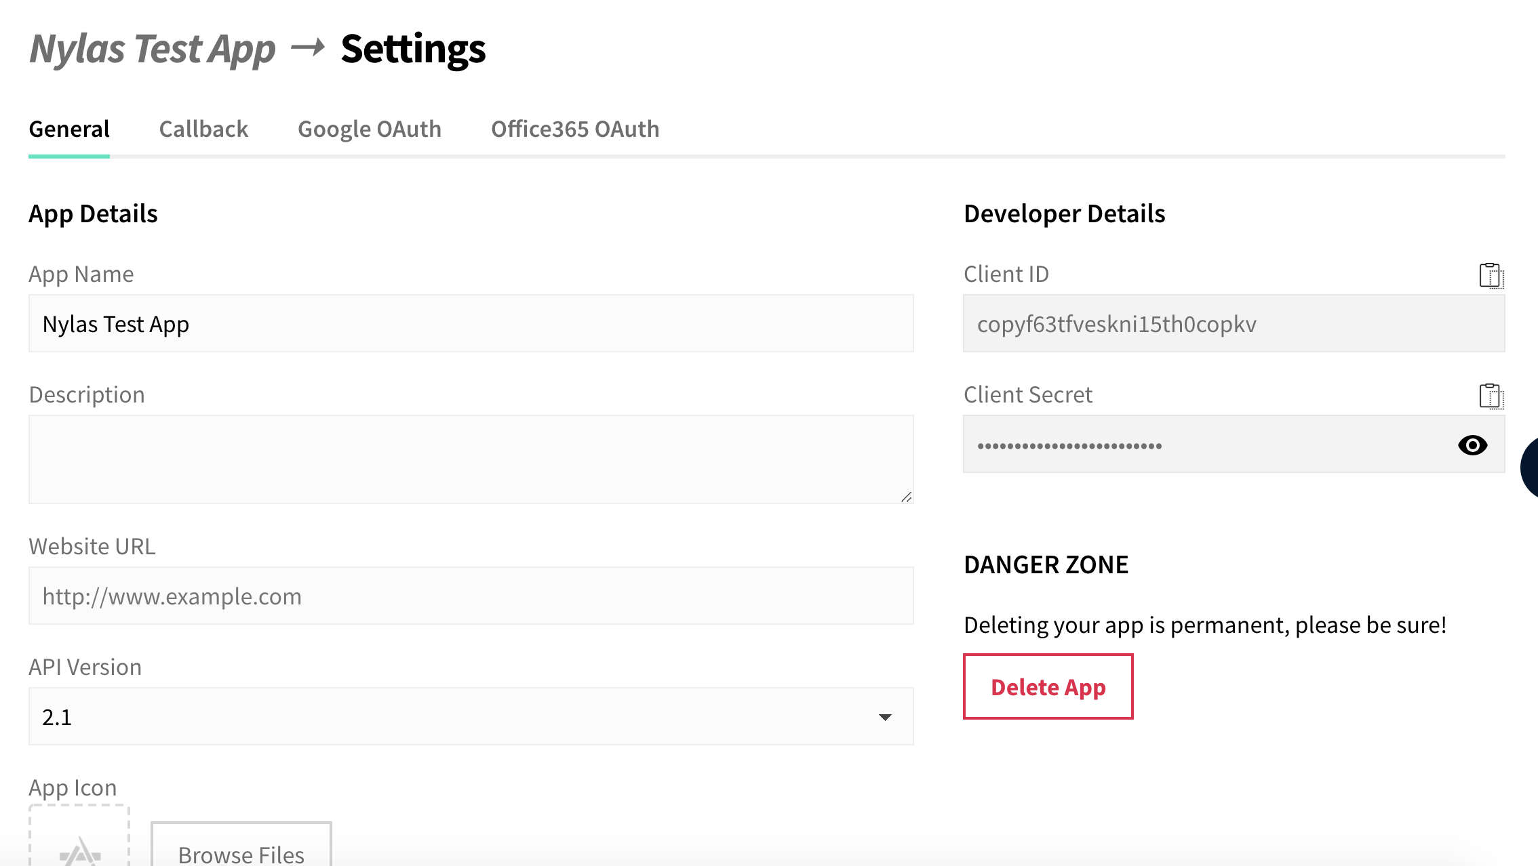The width and height of the screenshot is (1538, 866).
Task: Copy the Client ID to clipboard
Action: click(x=1491, y=275)
